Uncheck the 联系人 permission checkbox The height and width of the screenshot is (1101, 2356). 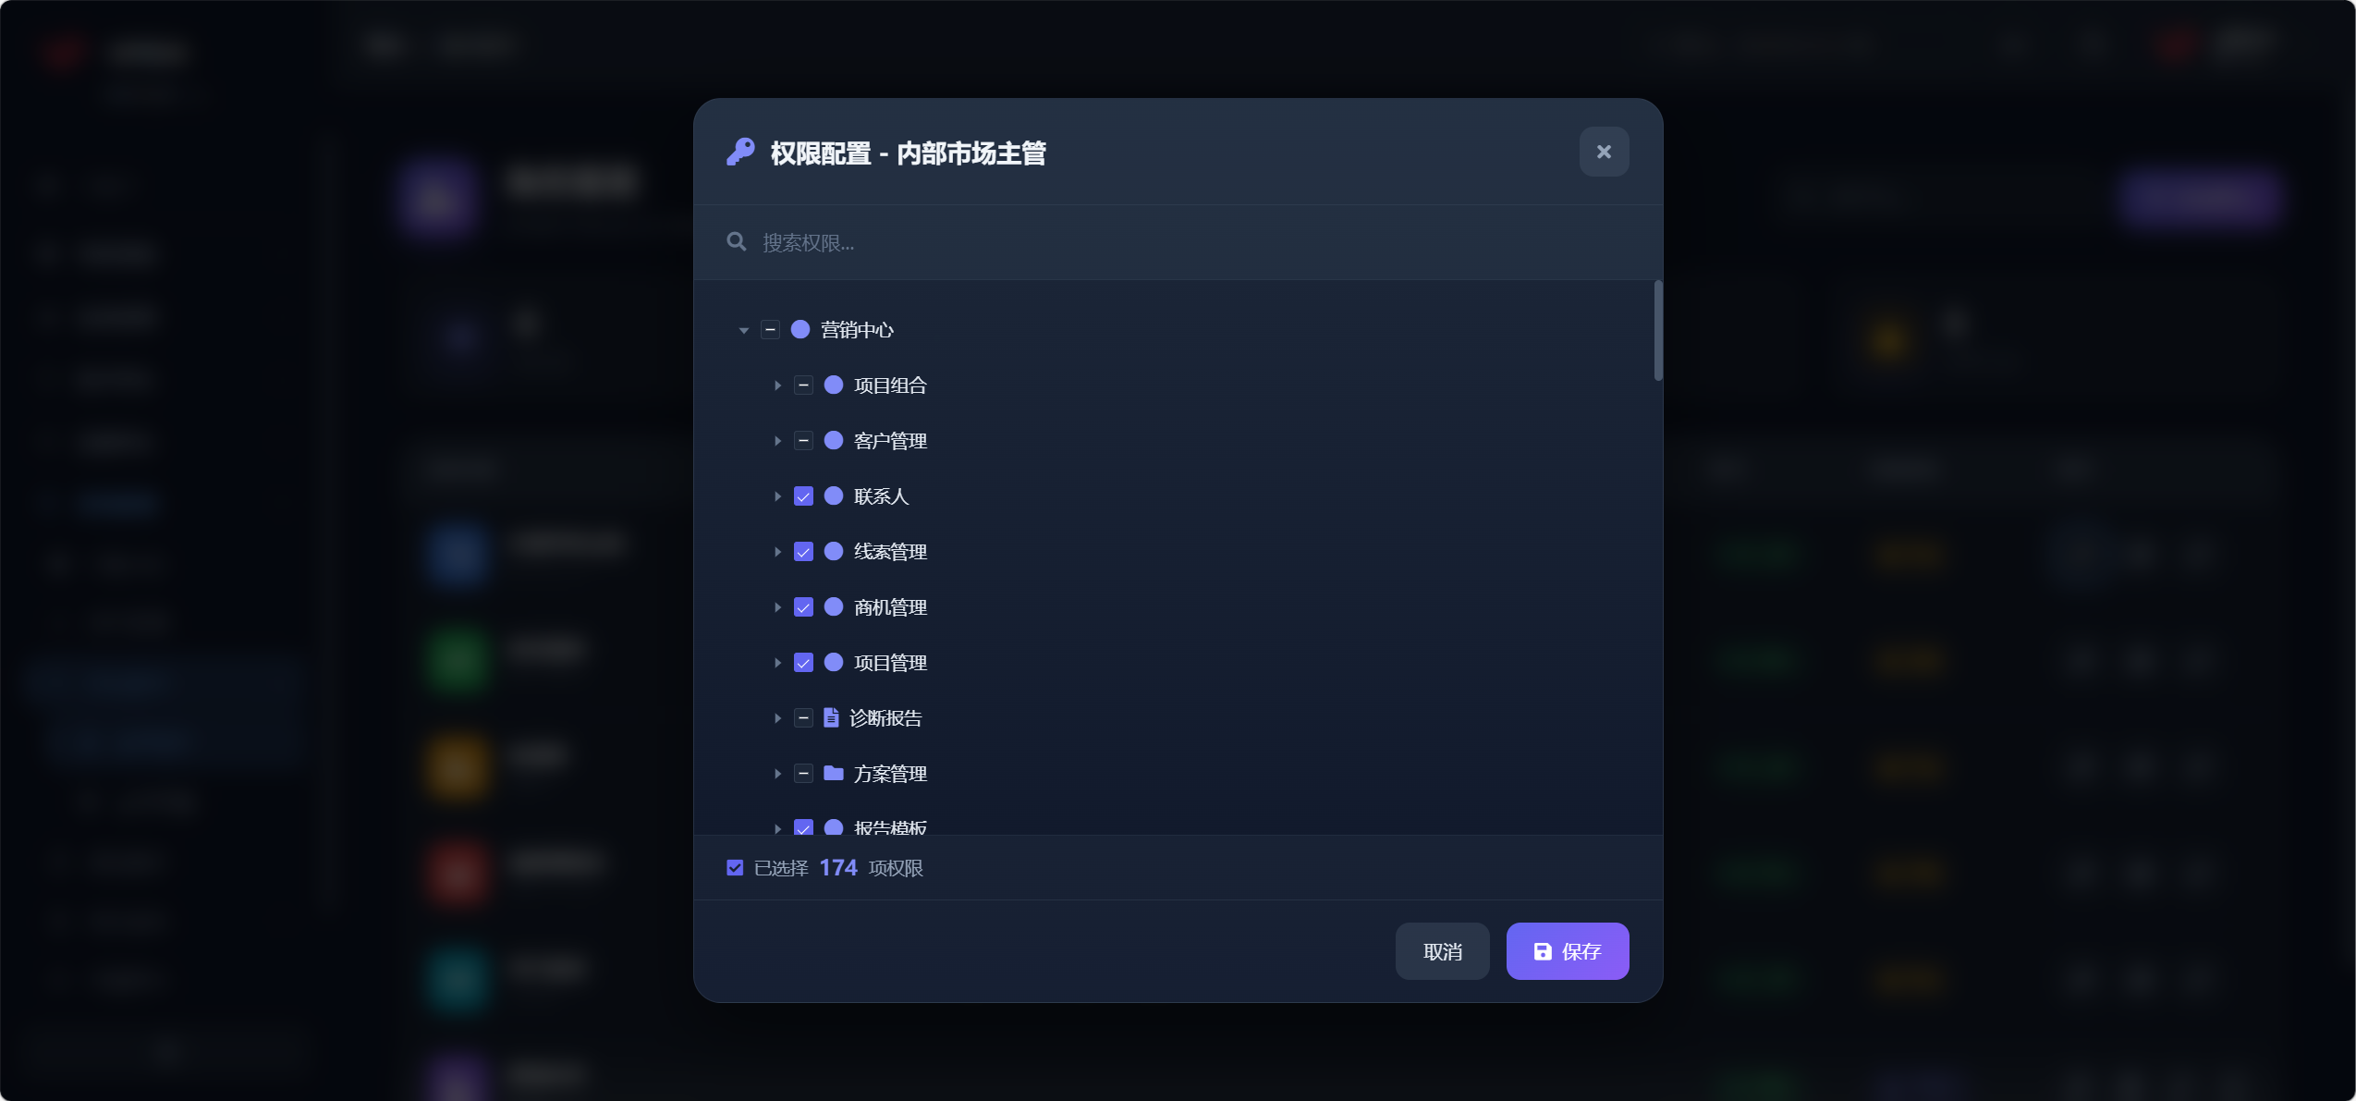coord(803,496)
